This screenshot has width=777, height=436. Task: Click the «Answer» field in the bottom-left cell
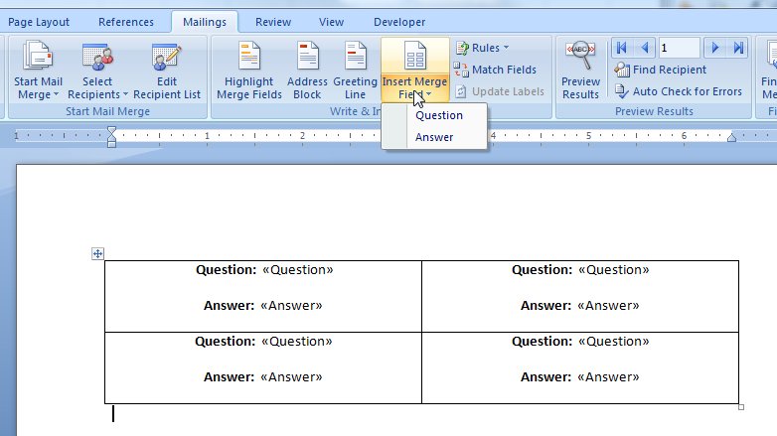pos(291,377)
